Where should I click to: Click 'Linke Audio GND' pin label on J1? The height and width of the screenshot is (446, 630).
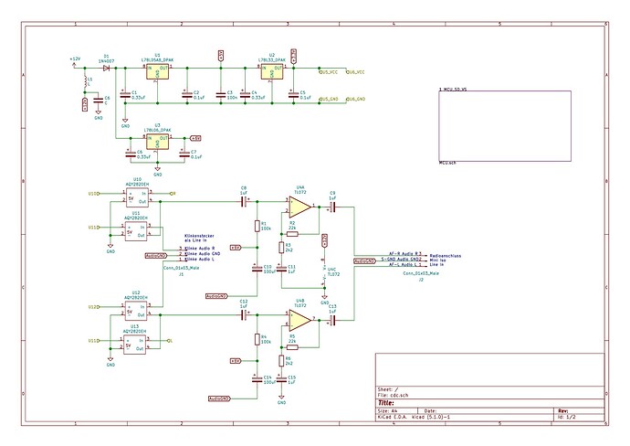pos(203,254)
